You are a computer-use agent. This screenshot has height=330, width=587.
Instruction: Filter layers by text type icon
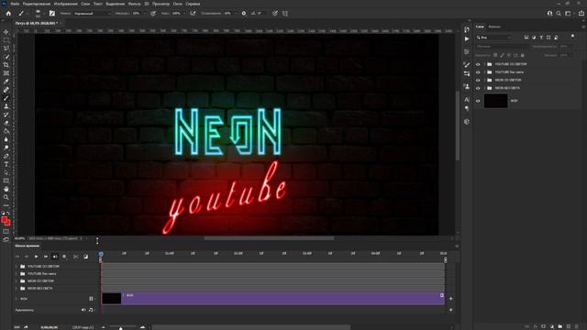pyautogui.click(x=541, y=38)
